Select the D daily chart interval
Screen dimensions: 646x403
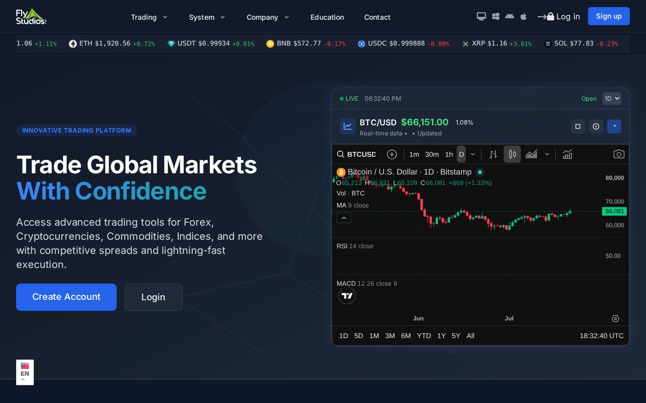pos(461,154)
